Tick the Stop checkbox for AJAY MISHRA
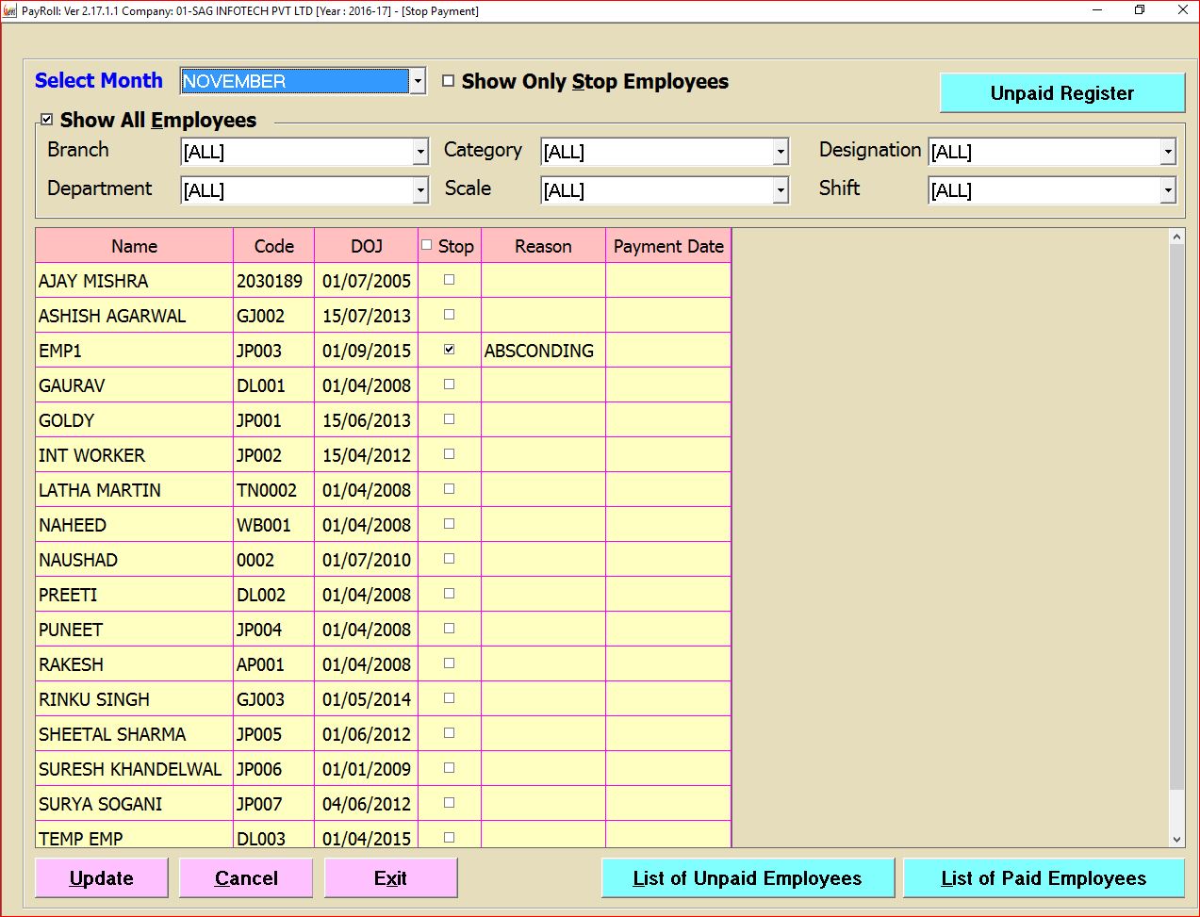Viewport: 1200px width, 917px height. pyautogui.click(x=449, y=280)
